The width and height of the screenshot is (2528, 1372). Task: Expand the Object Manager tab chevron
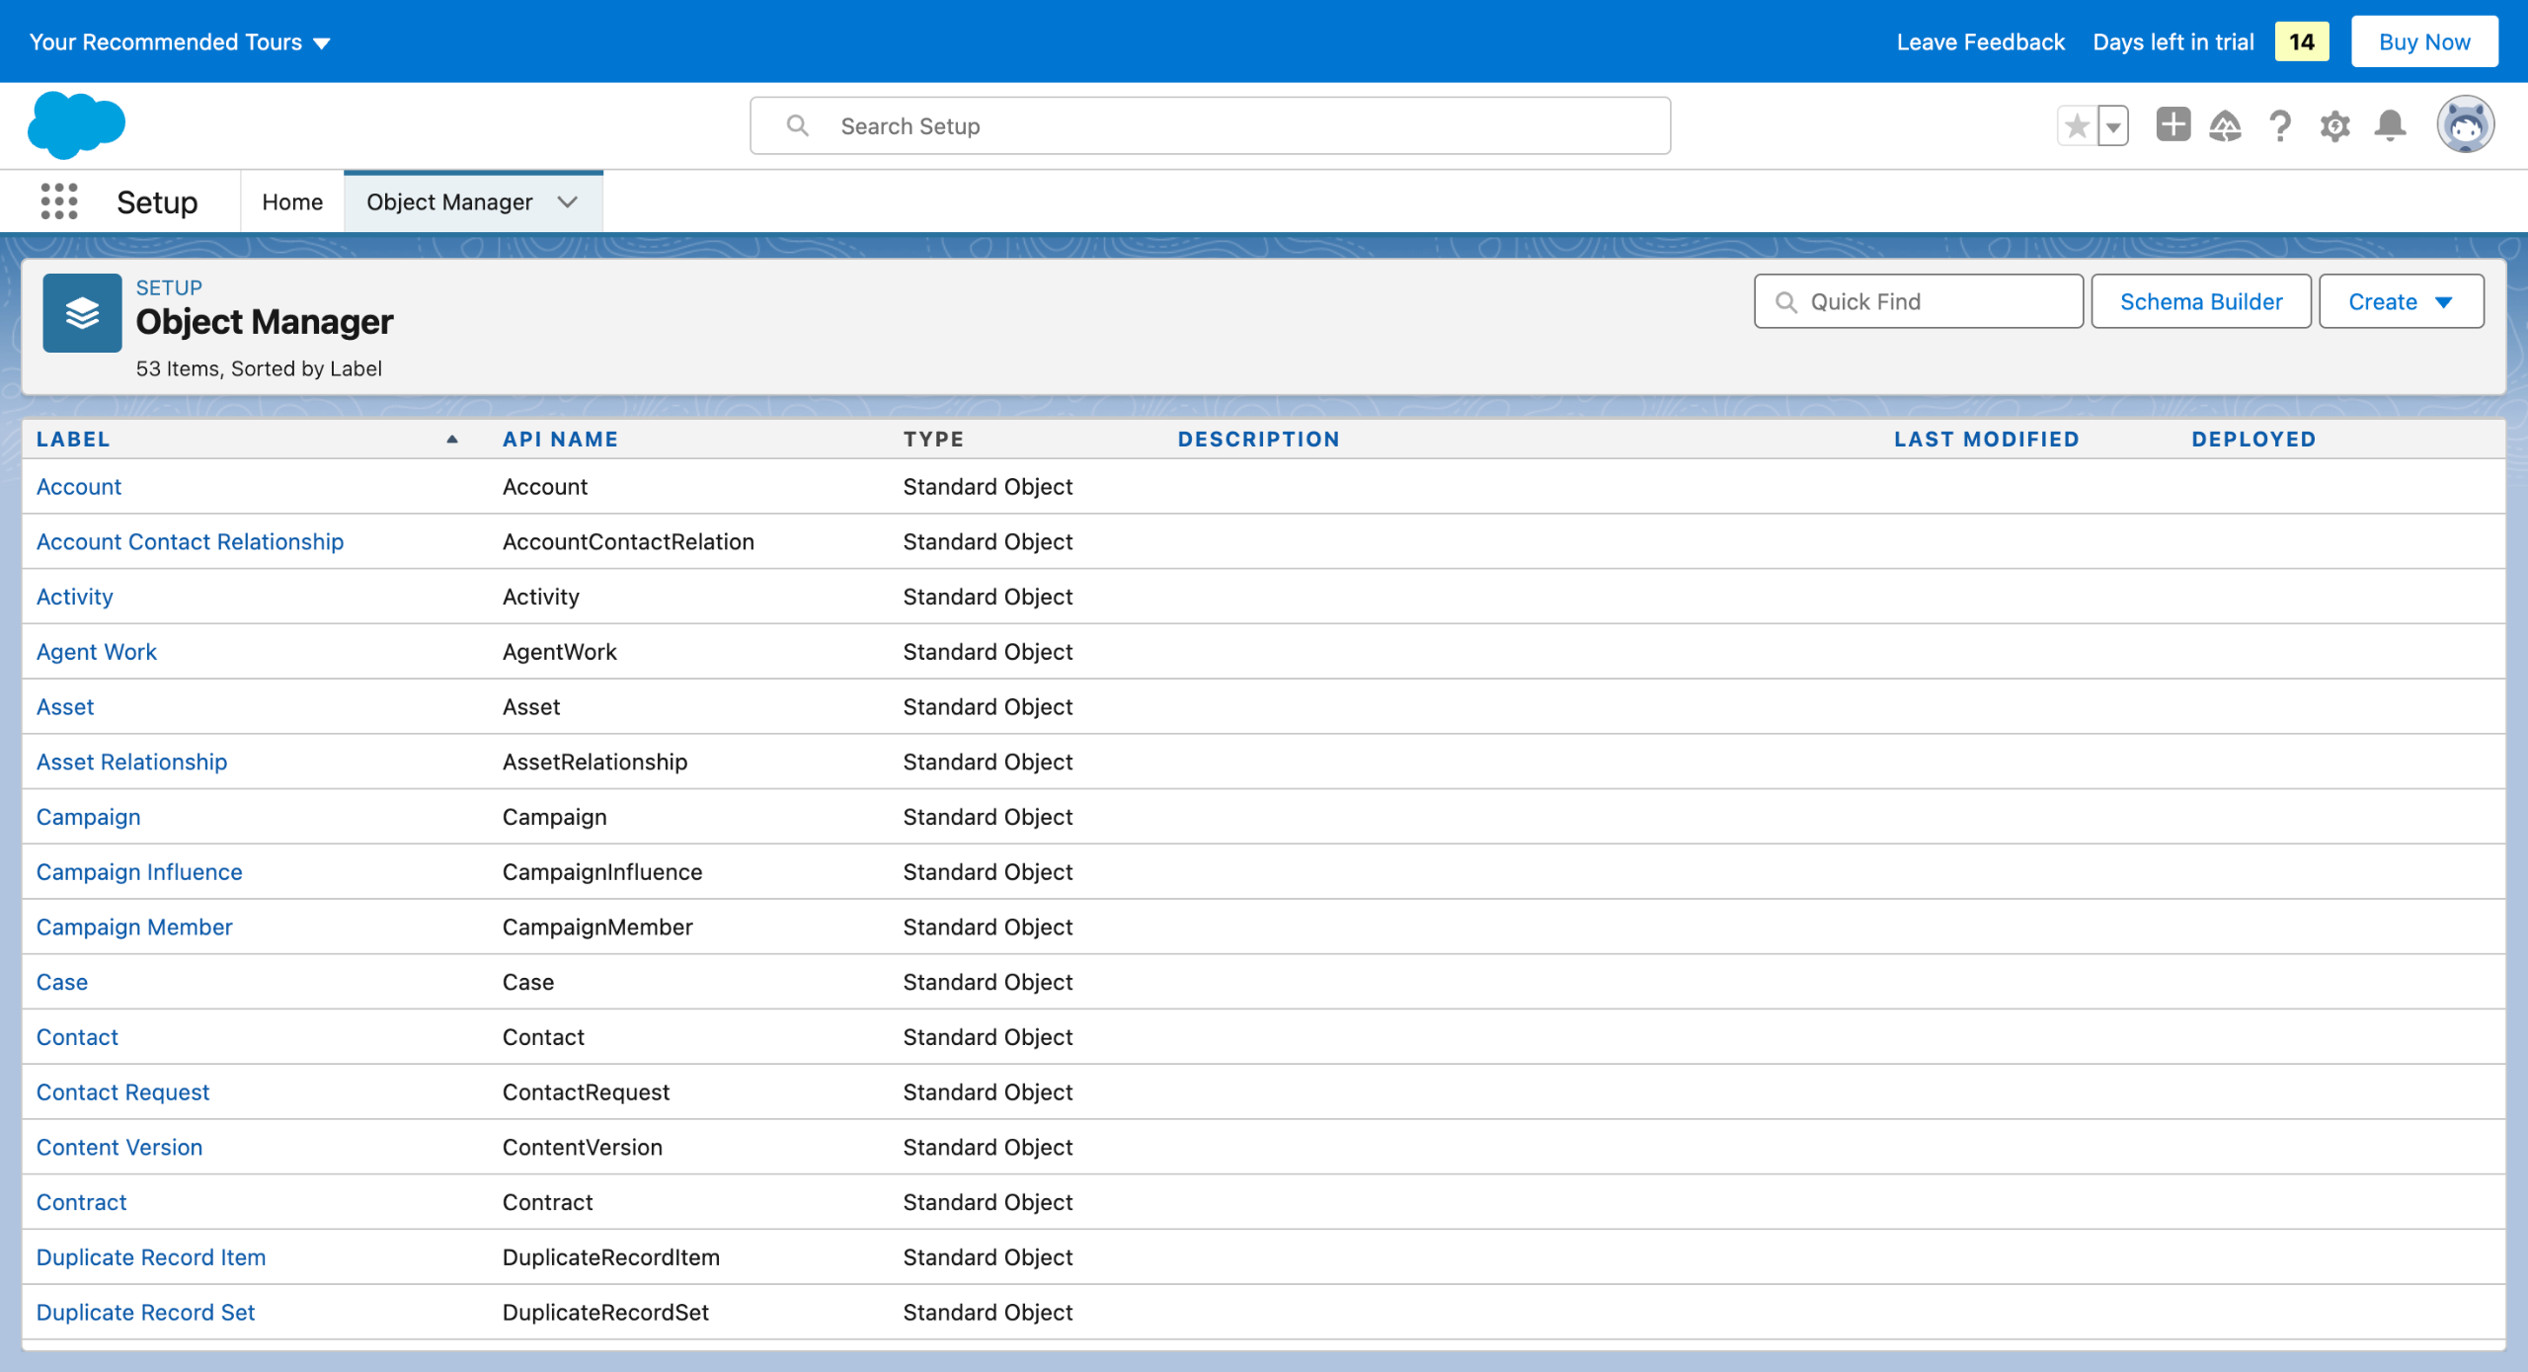pos(567,202)
